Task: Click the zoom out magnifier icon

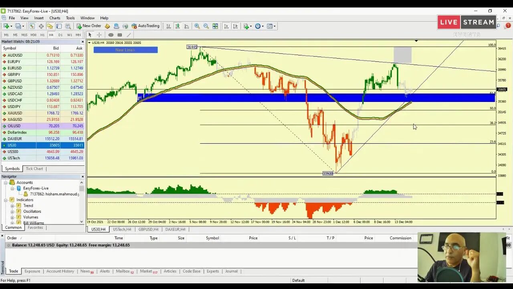Action: (x=206, y=26)
